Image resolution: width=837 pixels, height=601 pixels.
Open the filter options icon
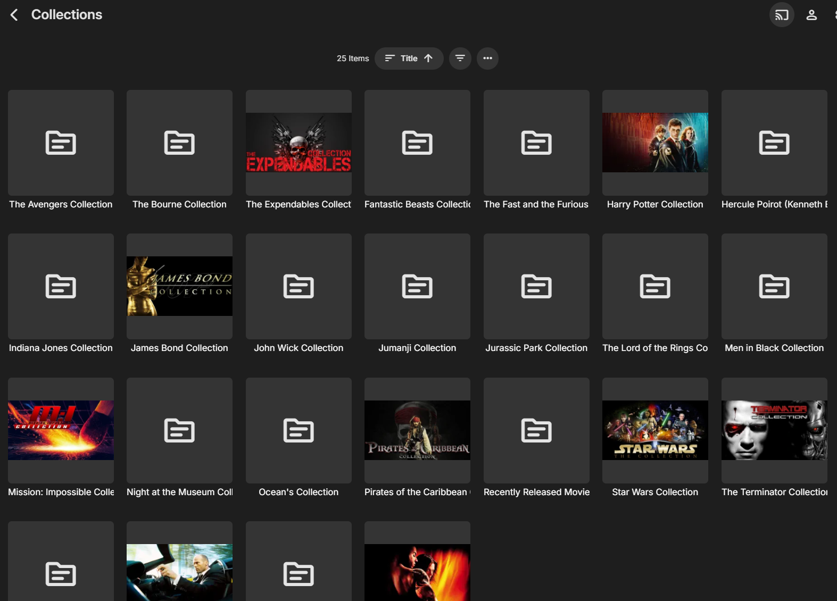click(x=460, y=59)
